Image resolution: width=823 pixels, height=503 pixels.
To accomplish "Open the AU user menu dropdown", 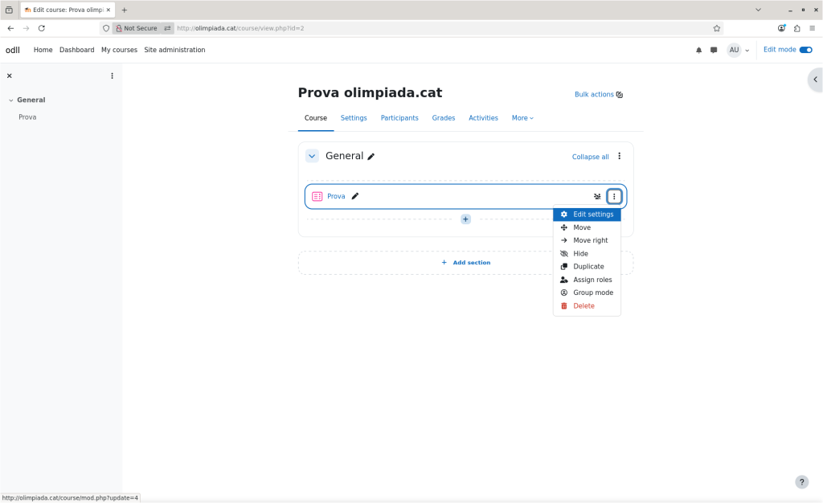I will 738,50.
